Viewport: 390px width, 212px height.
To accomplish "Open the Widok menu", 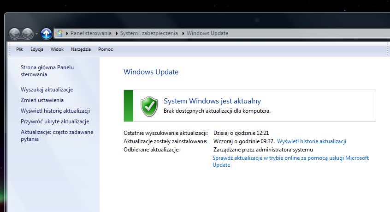I will tap(57, 49).
